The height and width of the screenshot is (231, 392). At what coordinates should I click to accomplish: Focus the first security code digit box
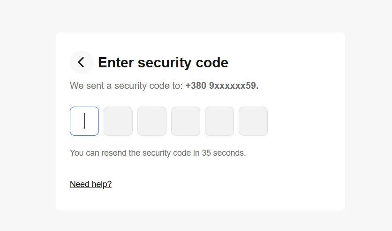[84, 121]
